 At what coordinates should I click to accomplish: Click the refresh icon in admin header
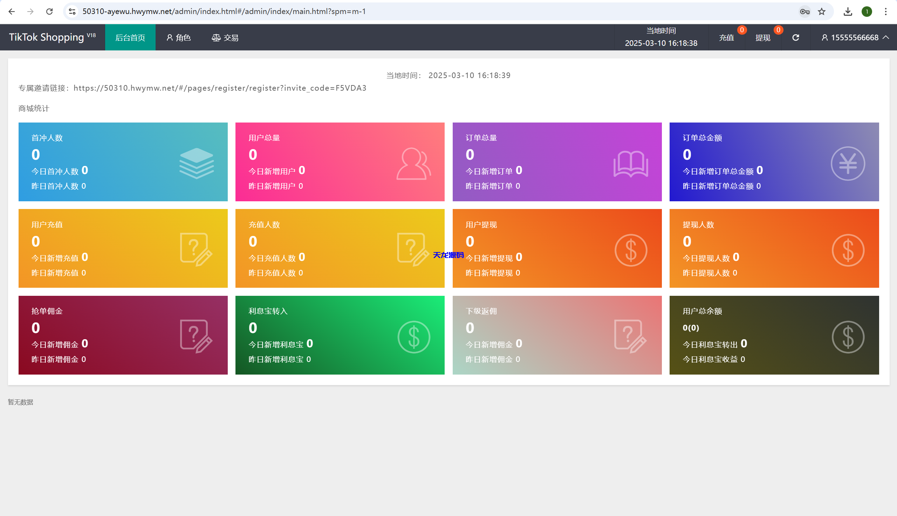795,37
